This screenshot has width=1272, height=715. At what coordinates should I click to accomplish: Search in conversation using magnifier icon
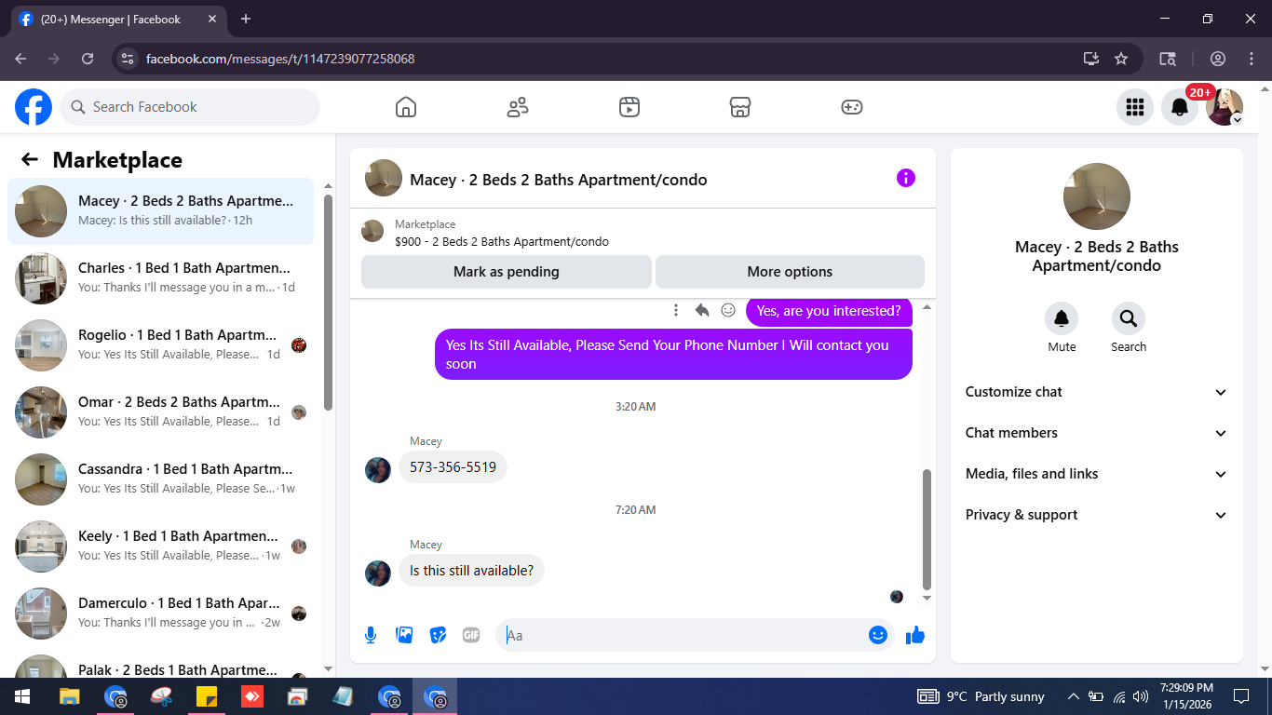tap(1129, 319)
